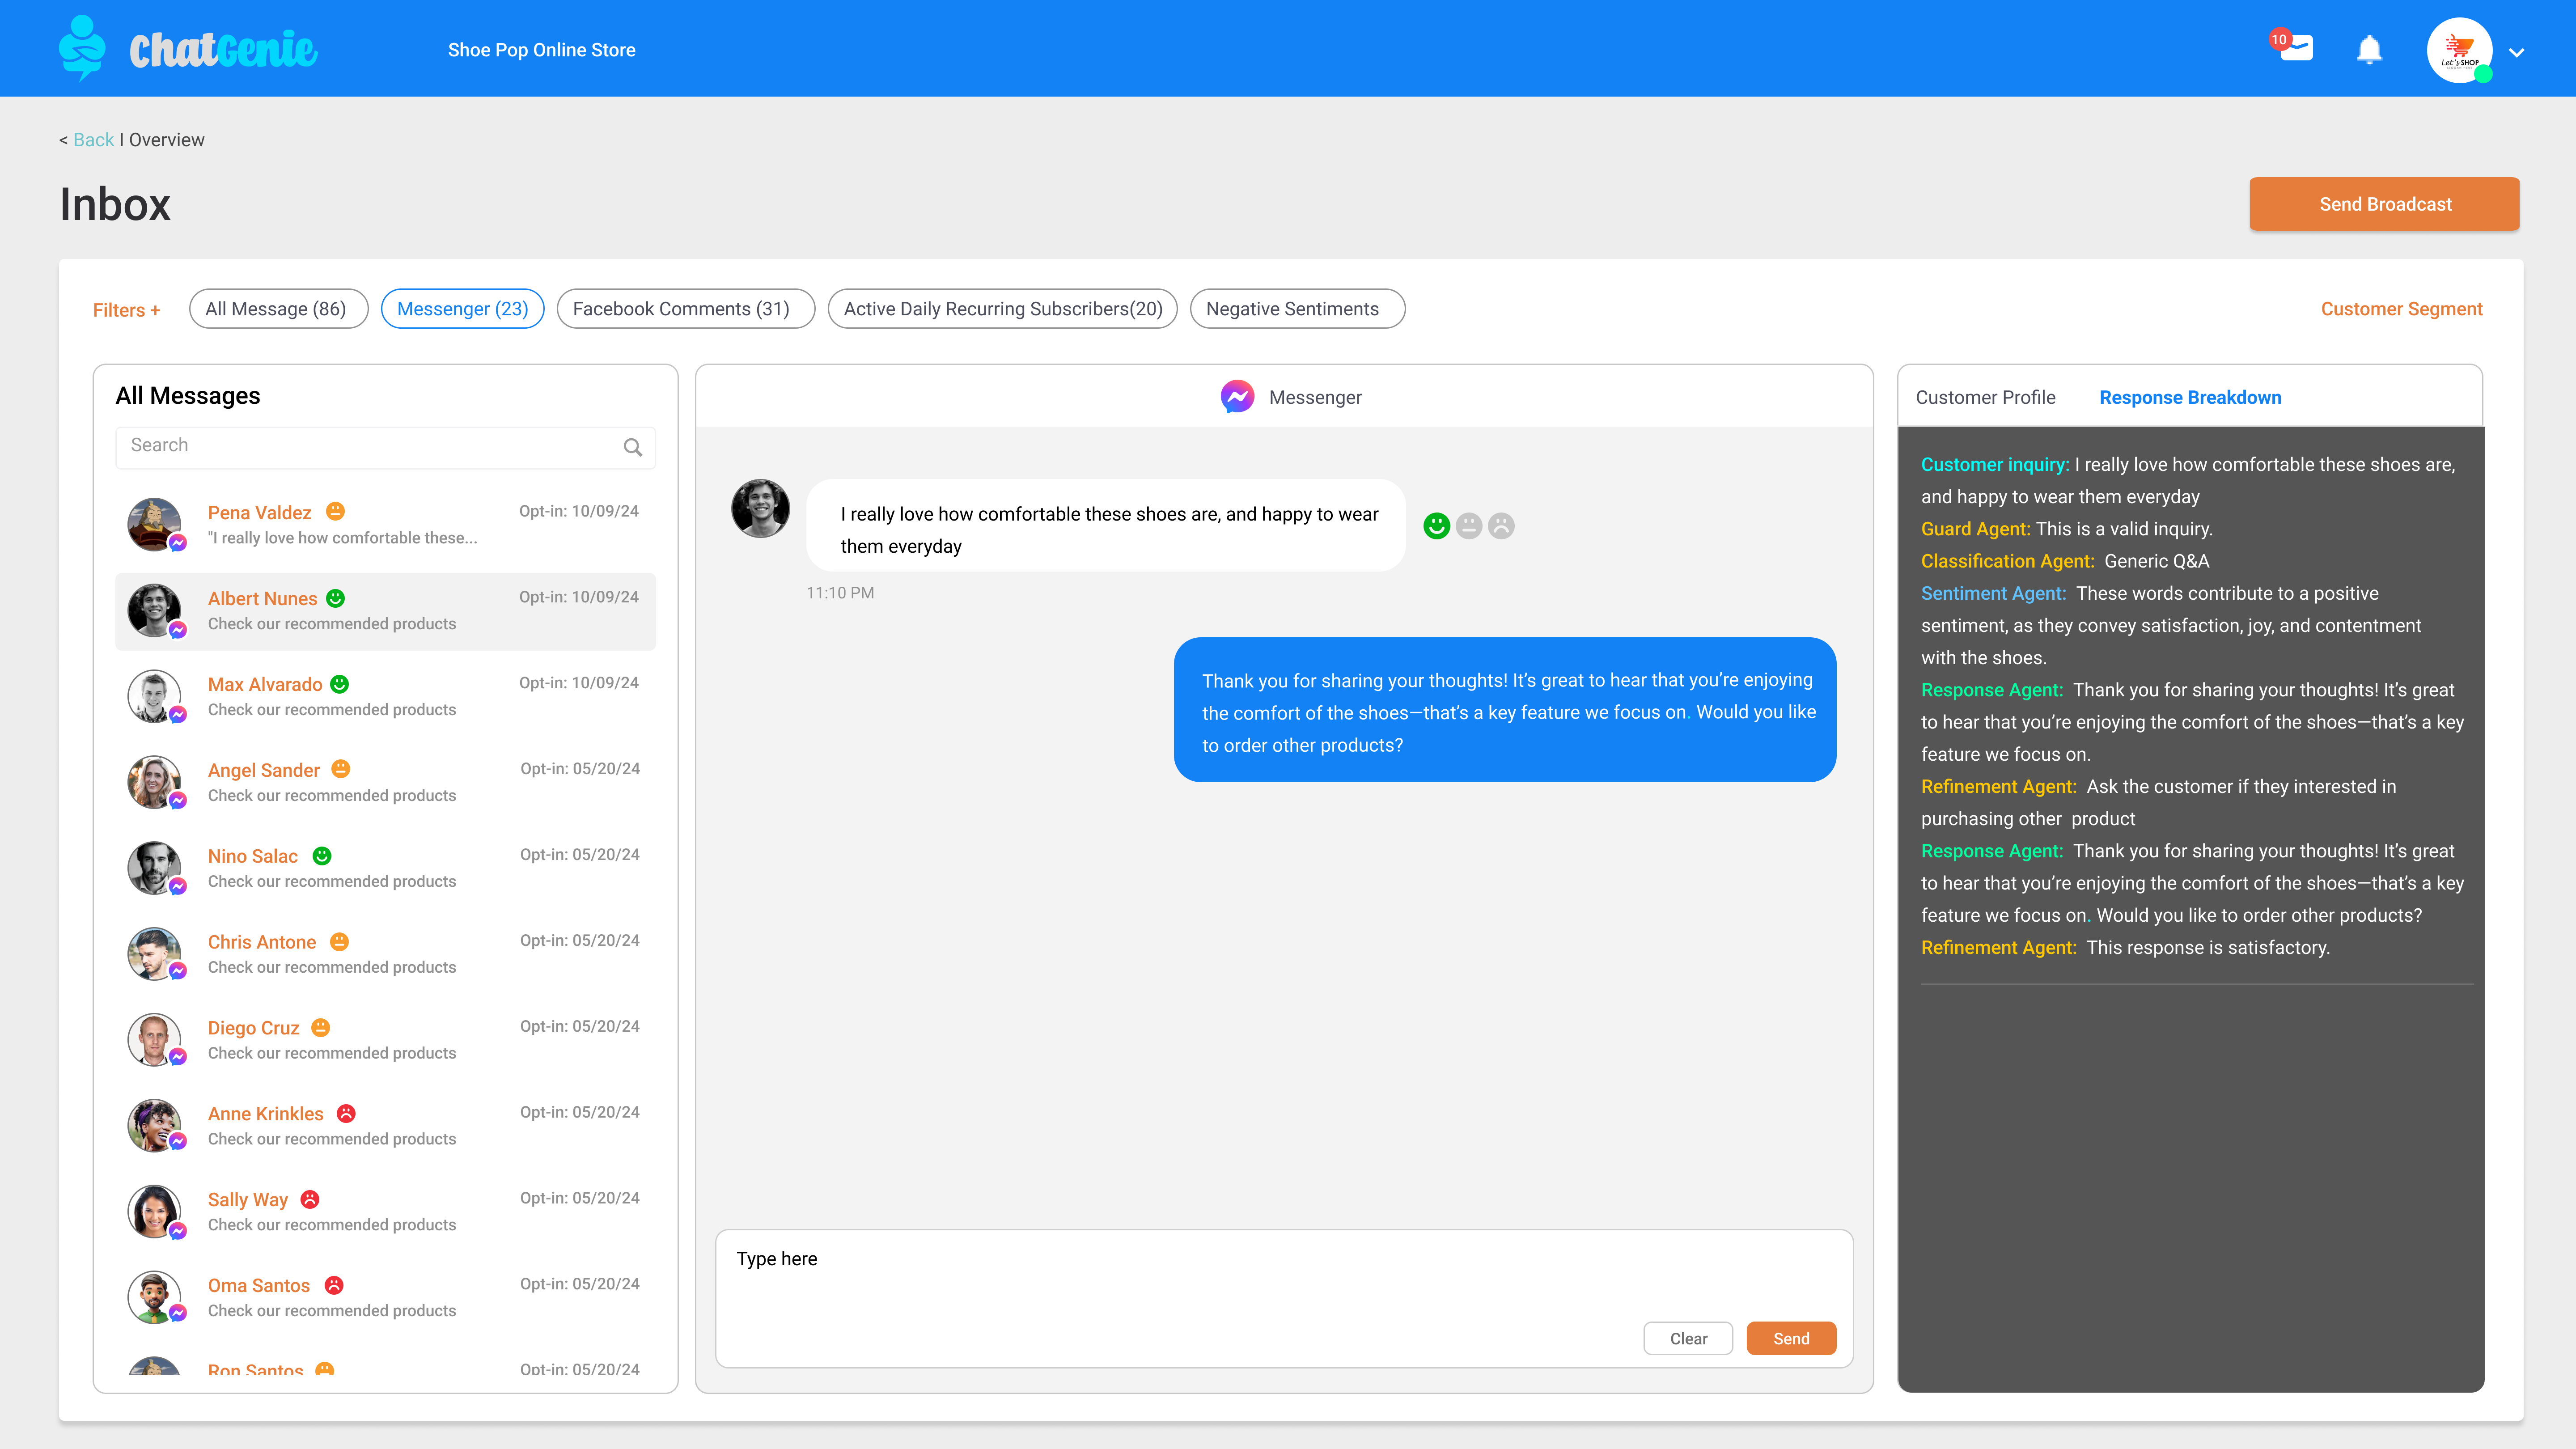Click sender avatar in chat conversation
The image size is (2576, 1449).
760,508
